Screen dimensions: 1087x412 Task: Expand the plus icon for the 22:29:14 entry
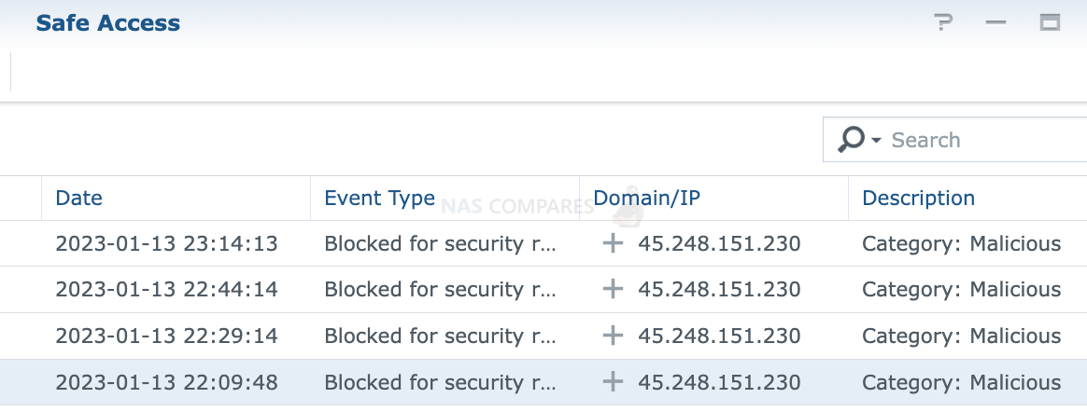click(x=613, y=336)
